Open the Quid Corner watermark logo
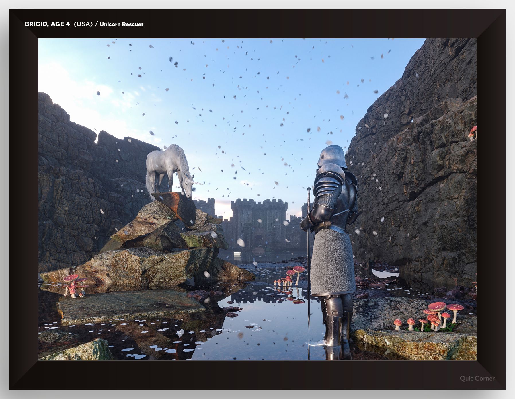The image size is (515, 399). tap(477, 378)
